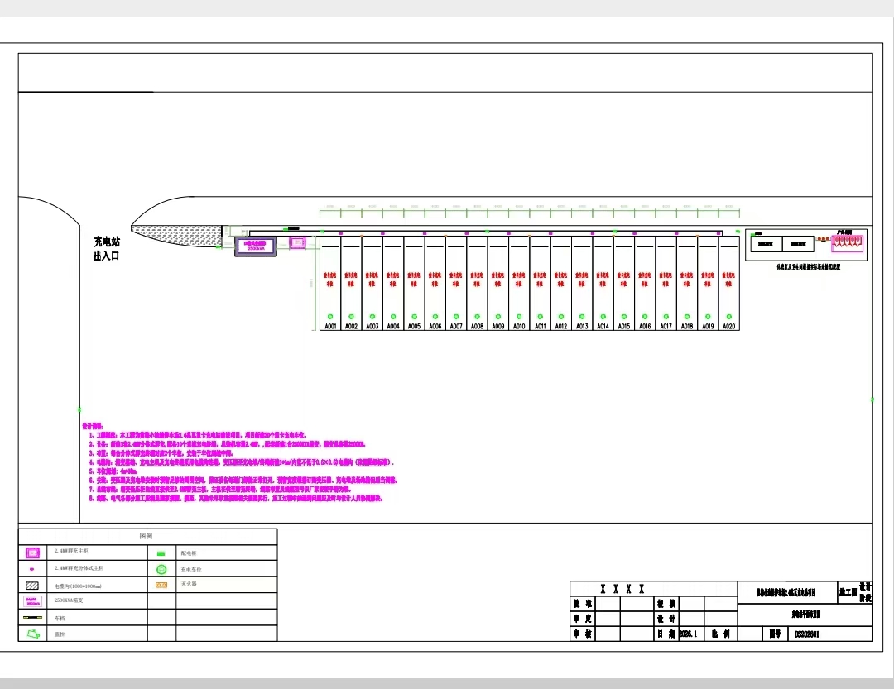Click parking space label A010

click(519, 327)
